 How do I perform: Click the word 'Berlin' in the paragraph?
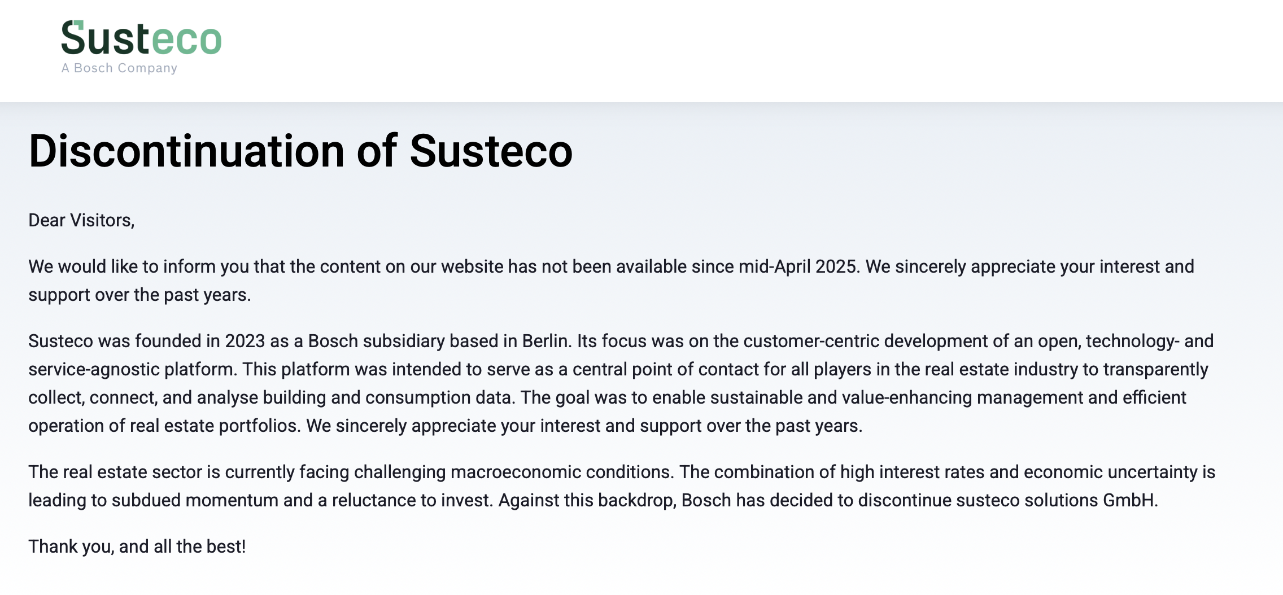point(546,341)
